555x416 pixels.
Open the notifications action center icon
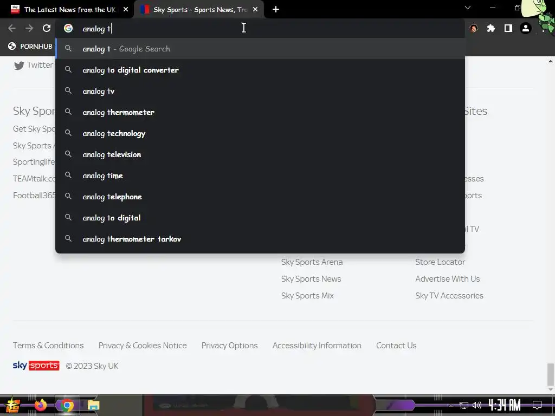click(537, 405)
